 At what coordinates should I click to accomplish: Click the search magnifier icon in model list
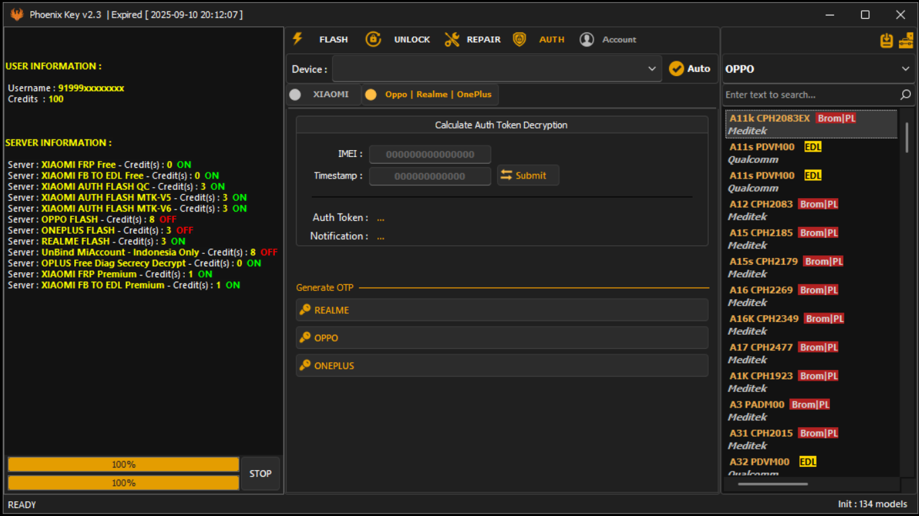[906, 95]
